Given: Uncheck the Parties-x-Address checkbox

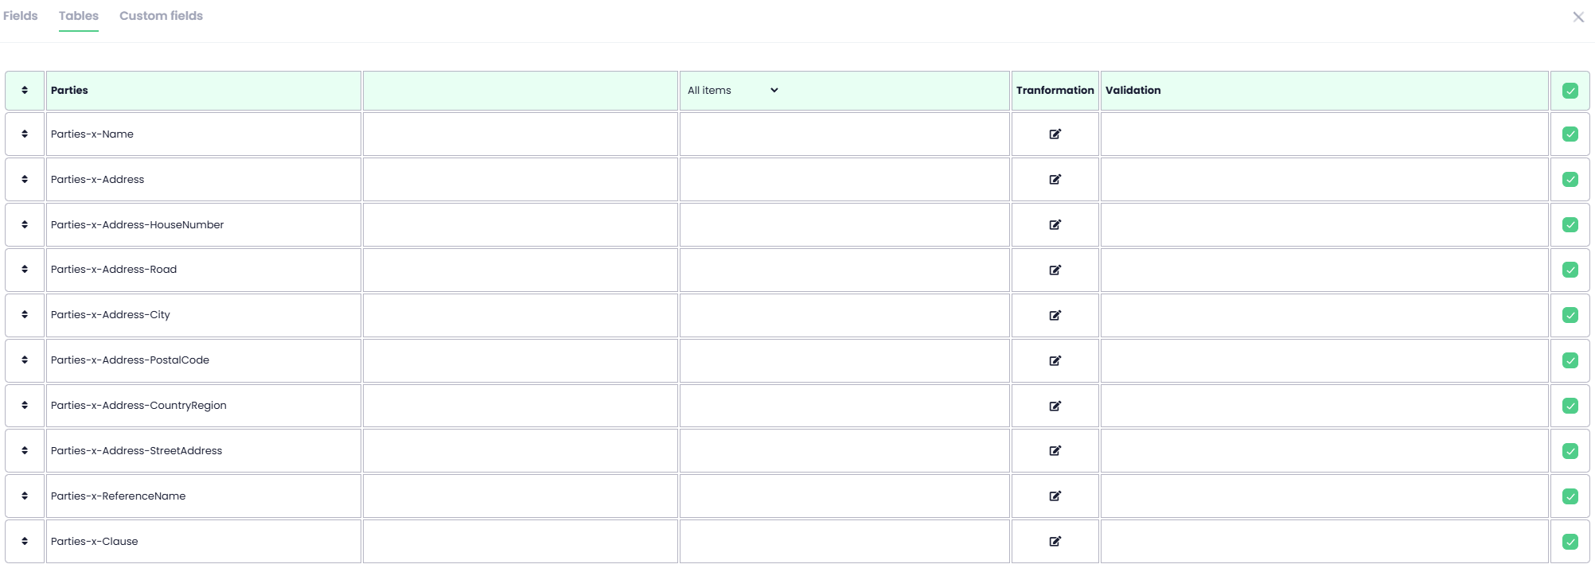Looking at the screenshot, I should pyautogui.click(x=1570, y=180).
